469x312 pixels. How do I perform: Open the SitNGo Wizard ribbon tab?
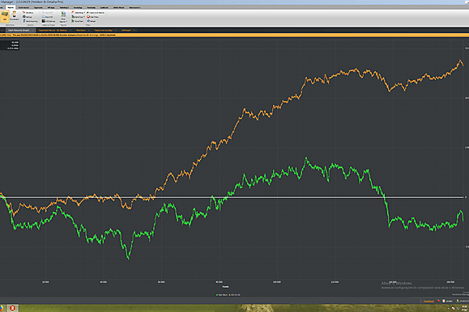click(x=119, y=7)
